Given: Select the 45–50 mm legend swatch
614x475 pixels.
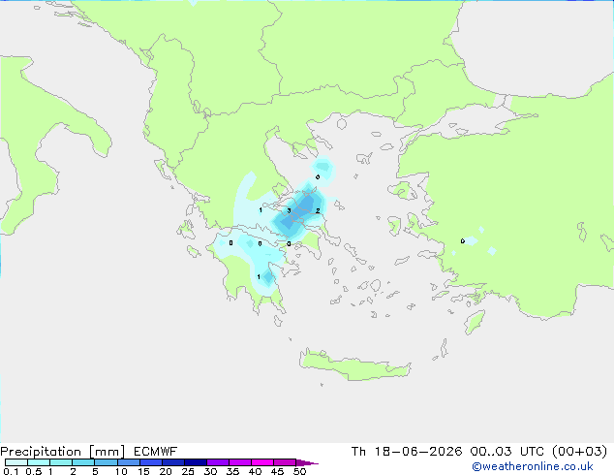Looking at the screenshot, I should point(285,462).
